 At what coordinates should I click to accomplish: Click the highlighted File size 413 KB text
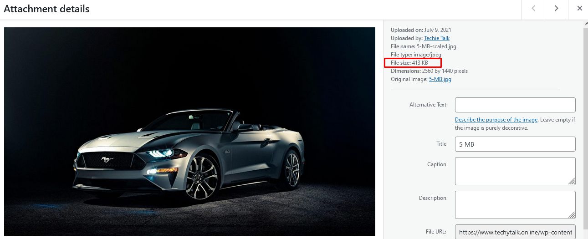(x=409, y=63)
